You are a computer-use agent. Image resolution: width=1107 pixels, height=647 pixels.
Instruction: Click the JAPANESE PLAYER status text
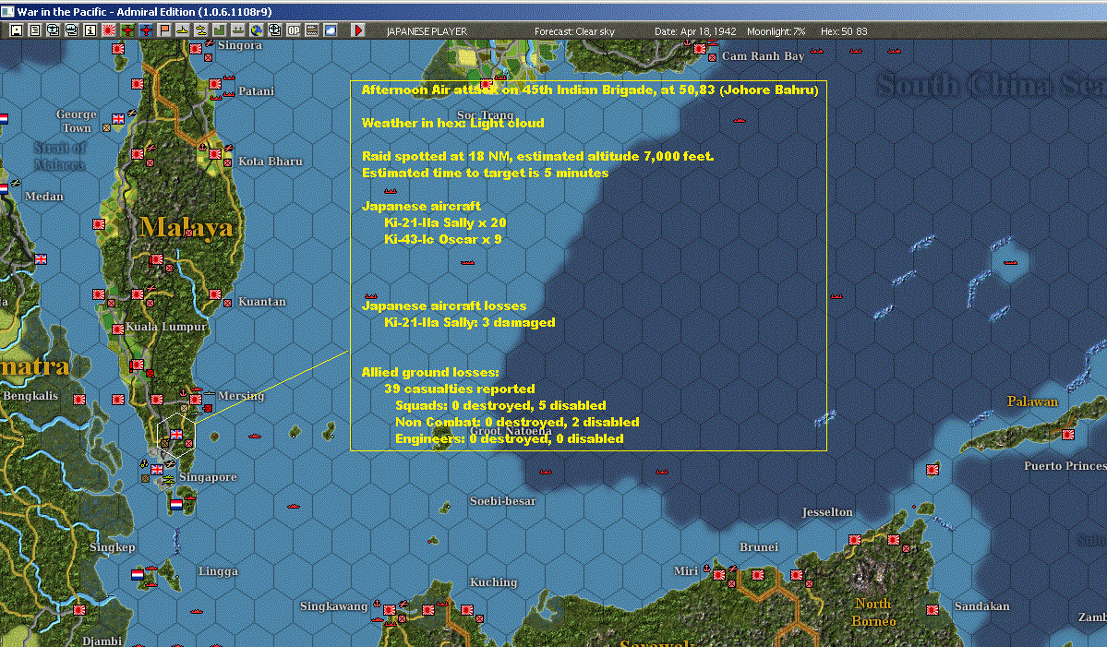[x=427, y=31]
